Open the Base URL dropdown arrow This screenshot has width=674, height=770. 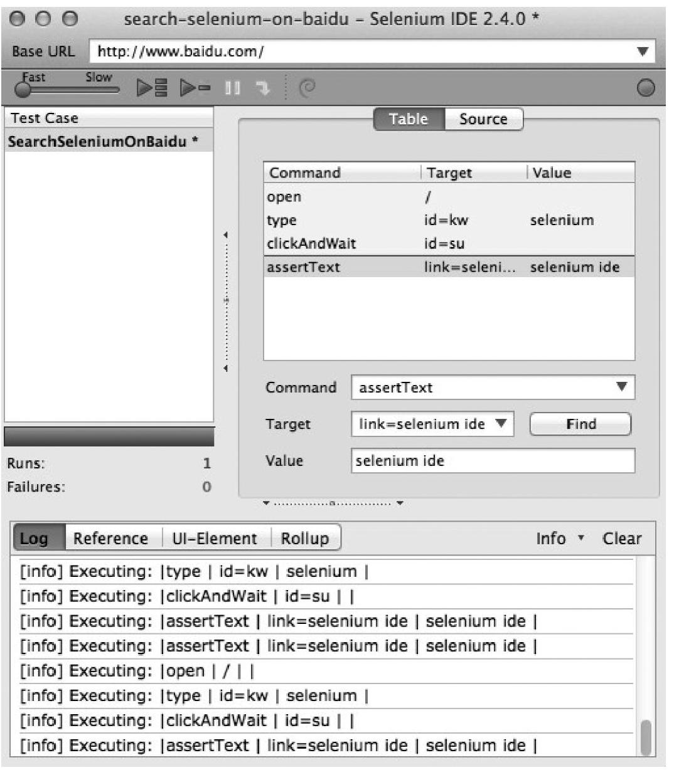(642, 51)
